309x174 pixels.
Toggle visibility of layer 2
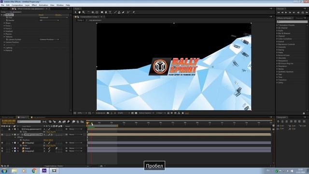point(2,134)
